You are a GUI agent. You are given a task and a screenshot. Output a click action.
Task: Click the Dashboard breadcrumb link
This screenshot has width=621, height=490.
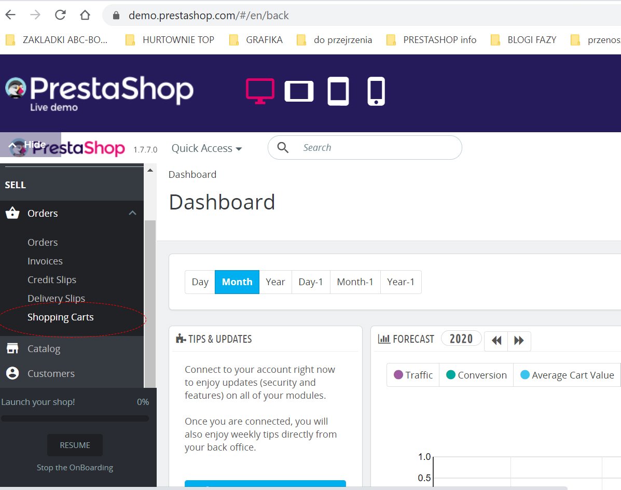192,174
